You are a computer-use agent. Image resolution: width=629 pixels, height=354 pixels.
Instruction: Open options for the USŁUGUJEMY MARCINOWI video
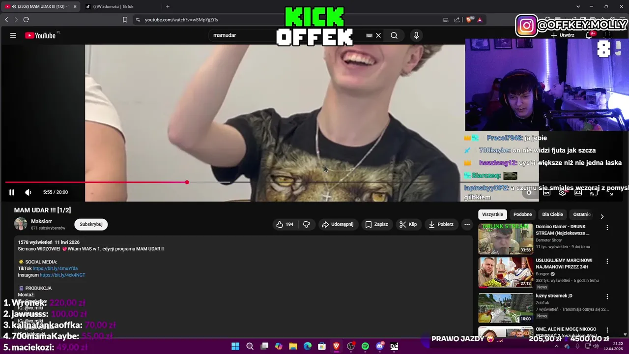[x=607, y=261]
